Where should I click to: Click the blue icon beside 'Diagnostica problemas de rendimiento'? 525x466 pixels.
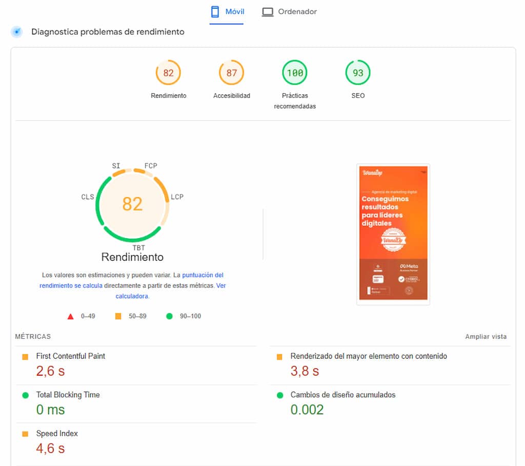click(17, 31)
